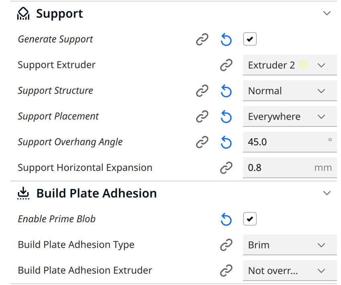Open the Support Structure dropdown
341x285 pixels.
(x=290, y=91)
